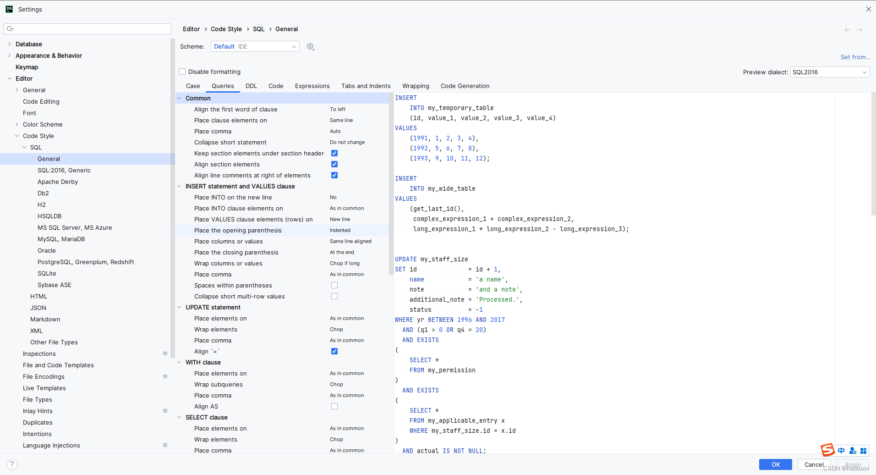Focus the settings search field

click(88, 29)
